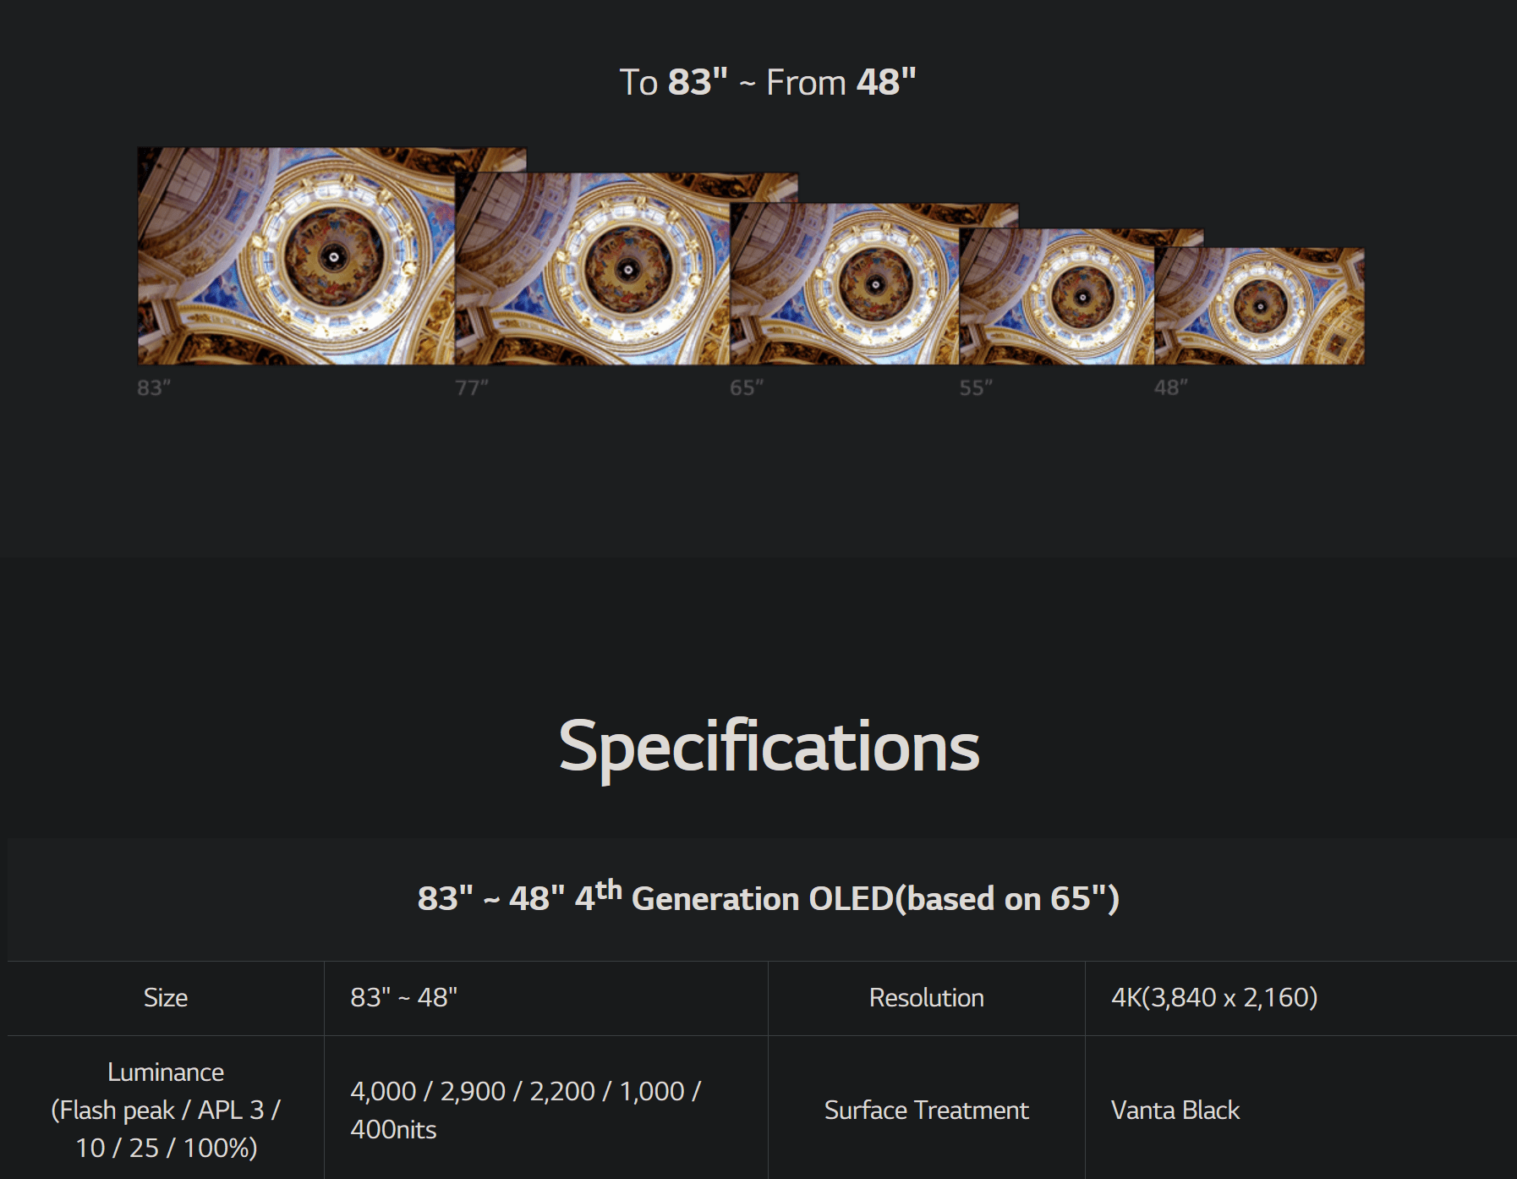Select the Vanta Black value cell
Image resolution: width=1517 pixels, height=1179 pixels.
(1175, 1110)
